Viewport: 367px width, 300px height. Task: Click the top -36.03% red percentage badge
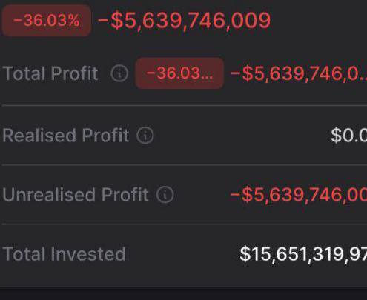pyautogui.click(x=47, y=20)
